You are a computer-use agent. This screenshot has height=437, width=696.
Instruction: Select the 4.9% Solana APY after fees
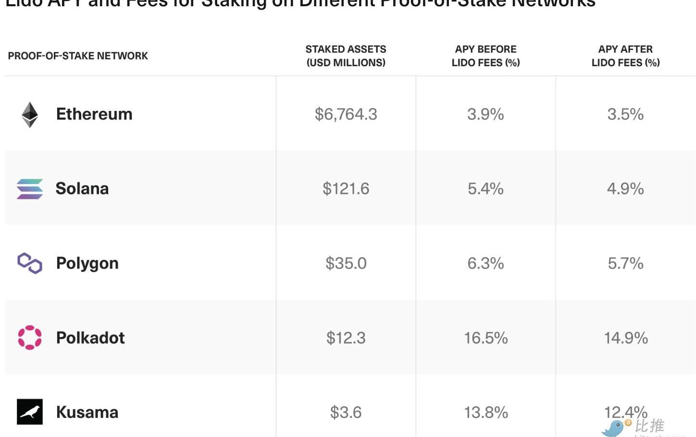click(x=625, y=189)
